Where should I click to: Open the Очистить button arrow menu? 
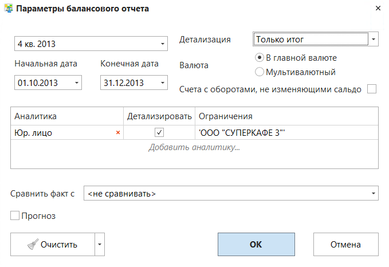pos(100,245)
